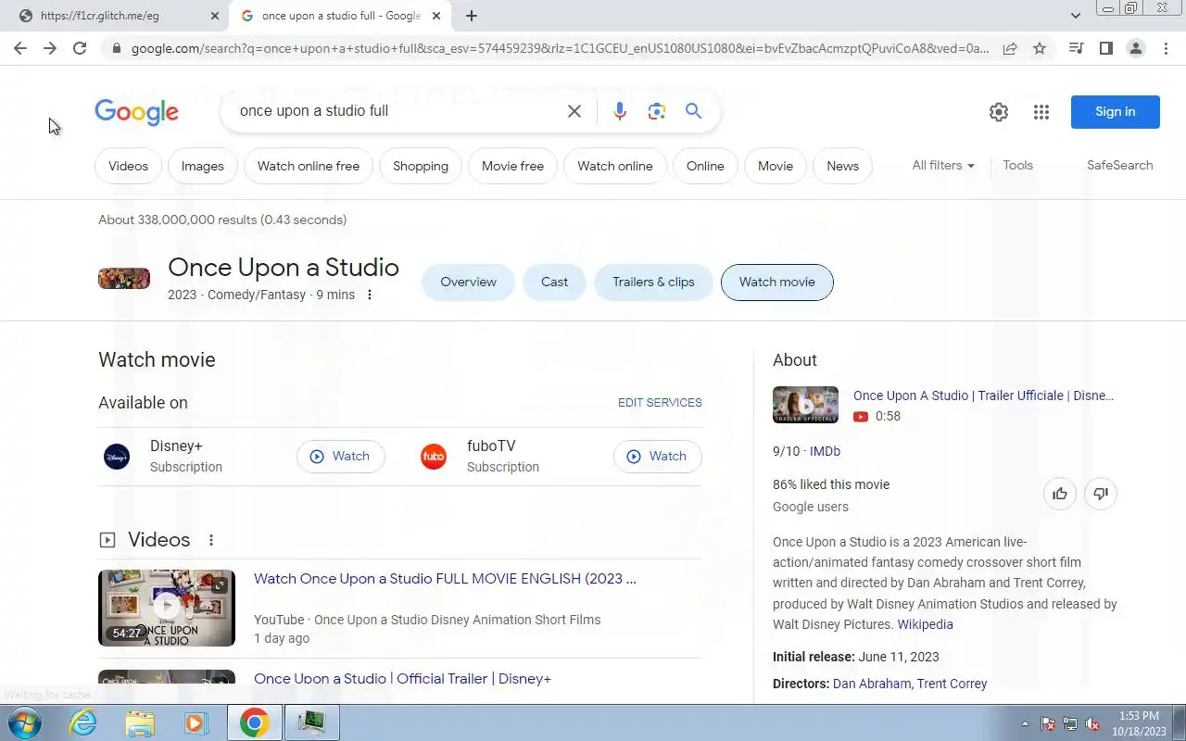The image size is (1186, 741).
Task: Click the Google logo
Action: pyautogui.click(x=137, y=112)
